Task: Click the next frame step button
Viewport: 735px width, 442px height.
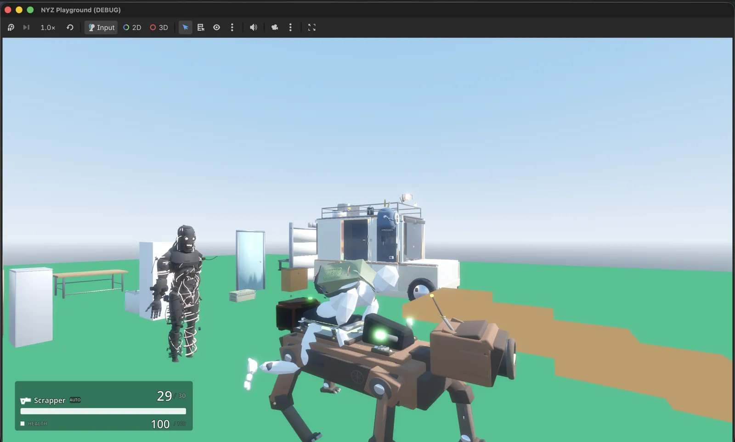Action: point(26,28)
